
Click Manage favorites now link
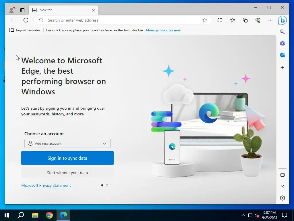(x=163, y=30)
